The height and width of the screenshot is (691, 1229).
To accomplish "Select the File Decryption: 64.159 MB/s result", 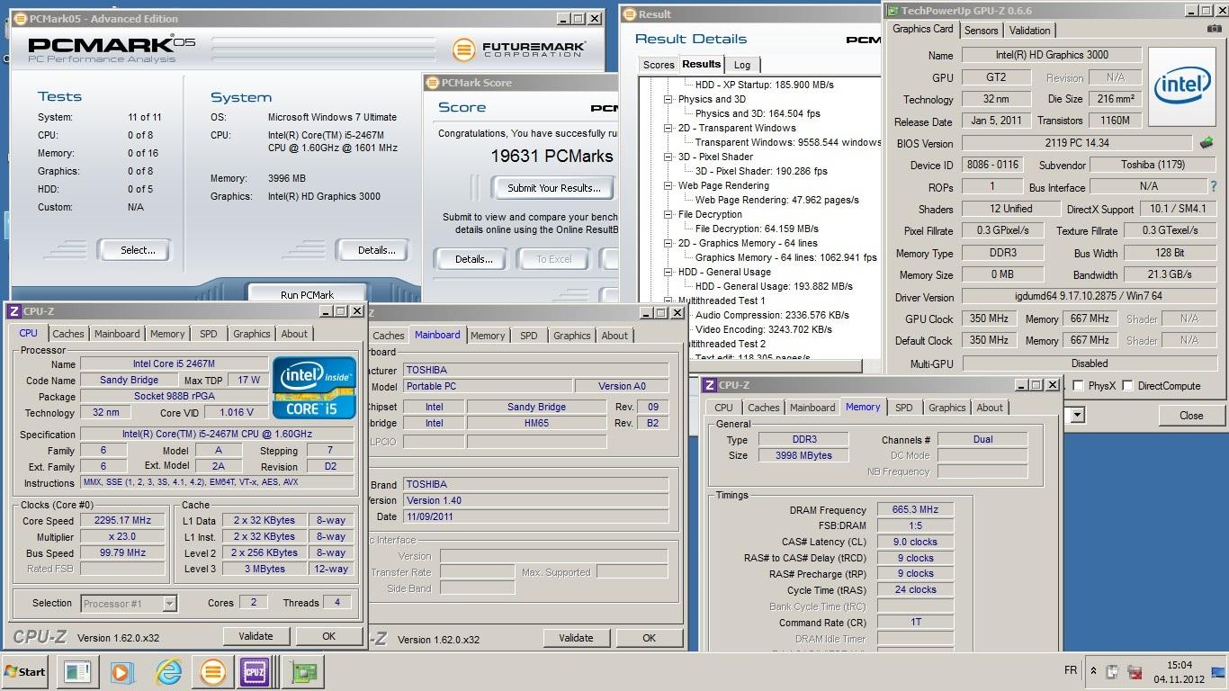I will point(757,229).
